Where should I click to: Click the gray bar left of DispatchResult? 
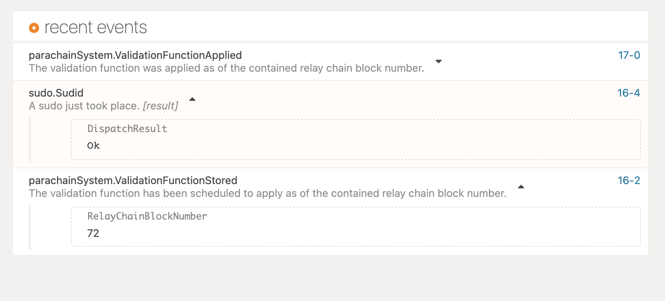30,140
